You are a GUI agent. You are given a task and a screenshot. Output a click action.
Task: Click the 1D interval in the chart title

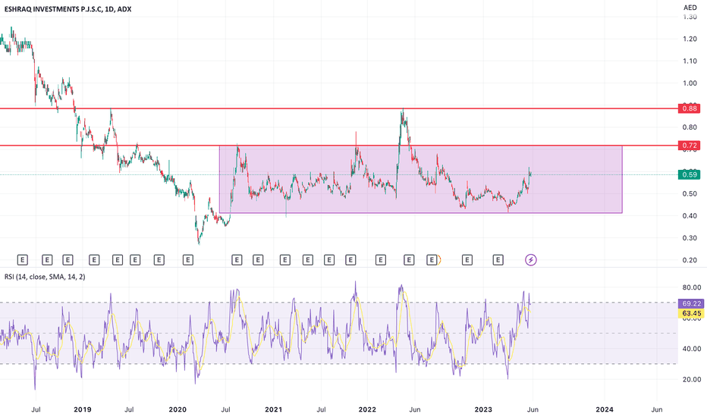point(109,8)
